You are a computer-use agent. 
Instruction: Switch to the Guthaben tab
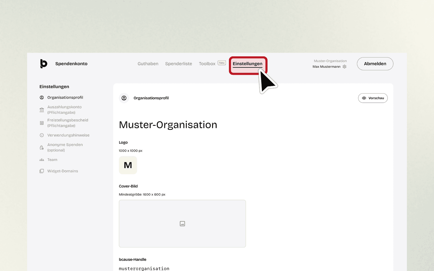pos(148,64)
